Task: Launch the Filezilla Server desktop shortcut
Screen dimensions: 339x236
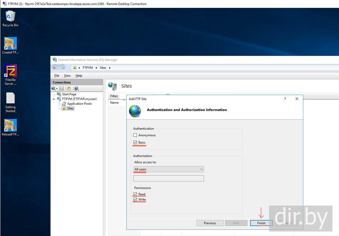Action: (x=10, y=71)
